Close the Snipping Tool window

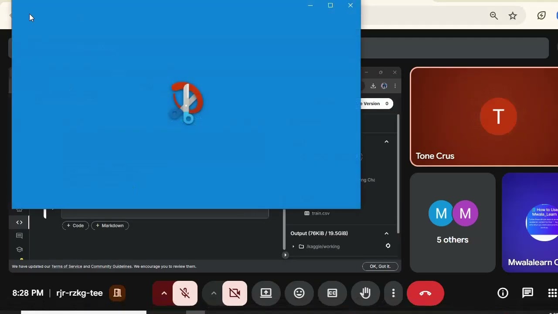pyautogui.click(x=350, y=5)
